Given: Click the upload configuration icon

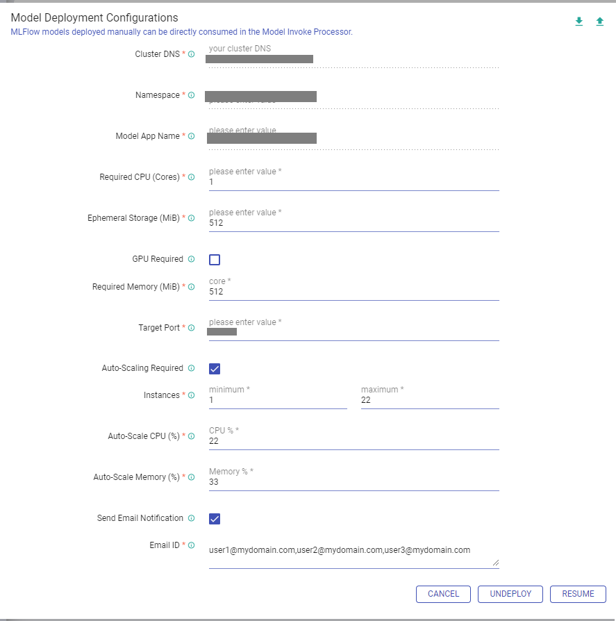Looking at the screenshot, I should [600, 22].
